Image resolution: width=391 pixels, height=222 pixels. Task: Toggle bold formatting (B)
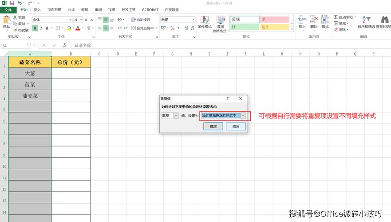pyautogui.click(x=35, y=28)
